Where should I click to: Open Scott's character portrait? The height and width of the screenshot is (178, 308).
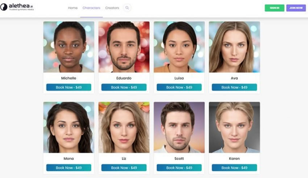179,128
